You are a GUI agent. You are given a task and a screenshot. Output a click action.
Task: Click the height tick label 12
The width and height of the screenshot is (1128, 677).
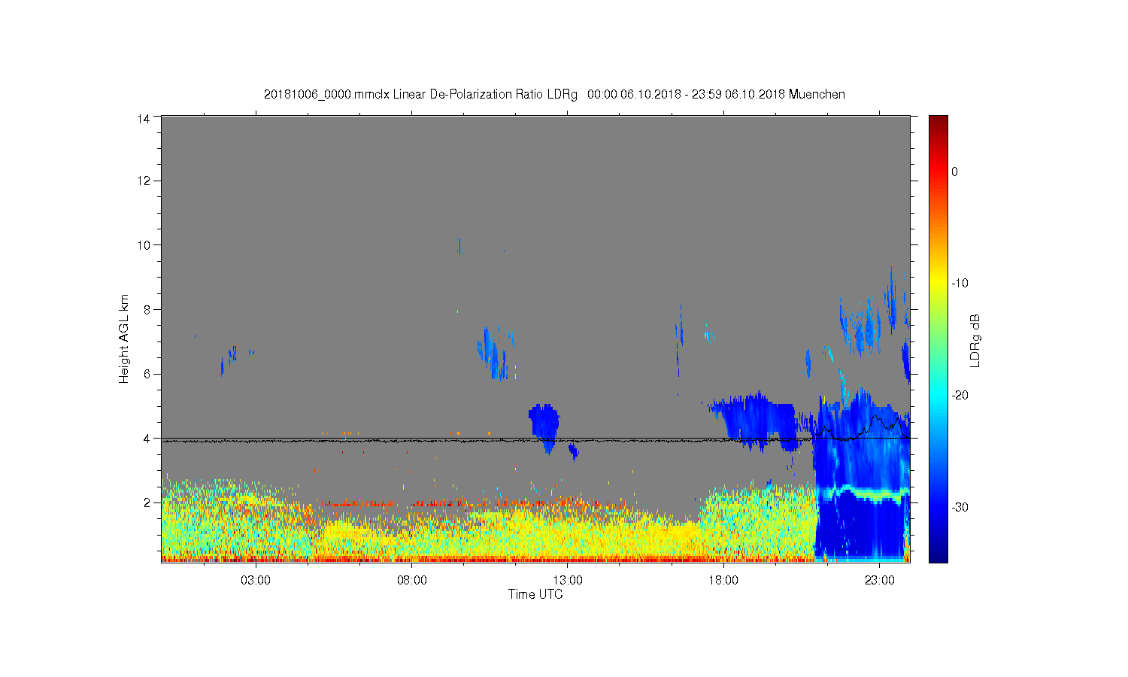click(x=144, y=181)
